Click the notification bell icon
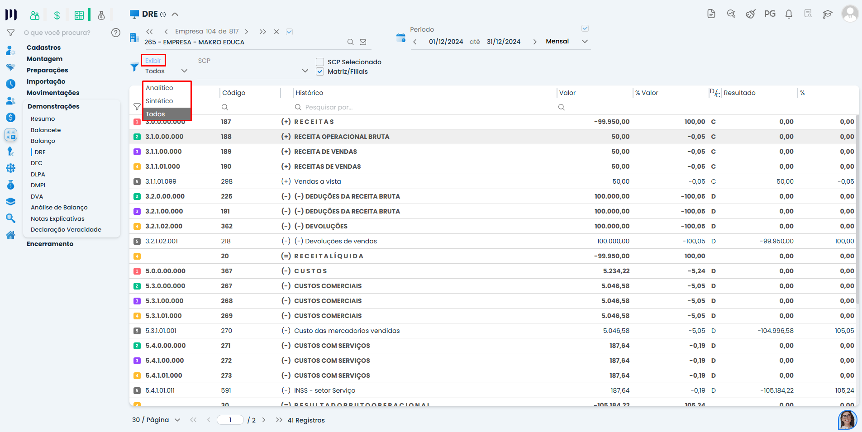The image size is (862, 432). (789, 14)
